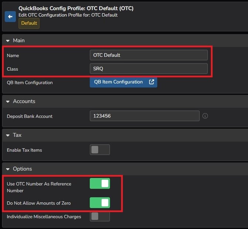The height and width of the screenshot is (229, 248).
Task: Click the external link icon on QB Item Configuration
Action: (151, 82)
